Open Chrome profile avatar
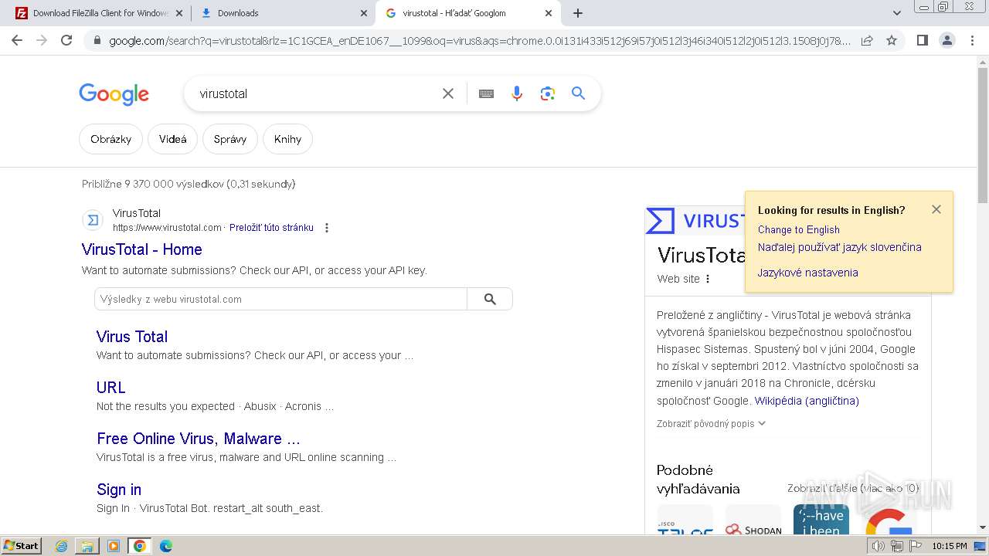The width and height of the screenshot is (989, 556). pos(947,40)
